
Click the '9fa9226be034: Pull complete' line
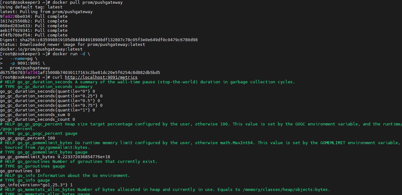[x=33, y=17]
